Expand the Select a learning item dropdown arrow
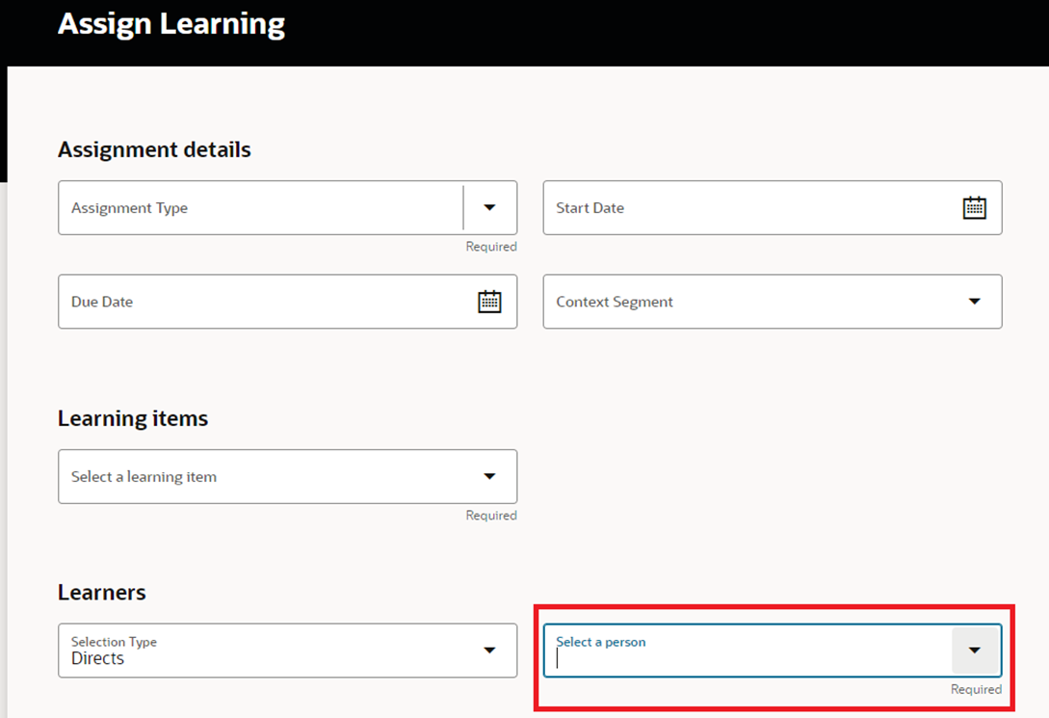Image resolution: width=1049 pixels, height=718 pixels. pos(489,476)
